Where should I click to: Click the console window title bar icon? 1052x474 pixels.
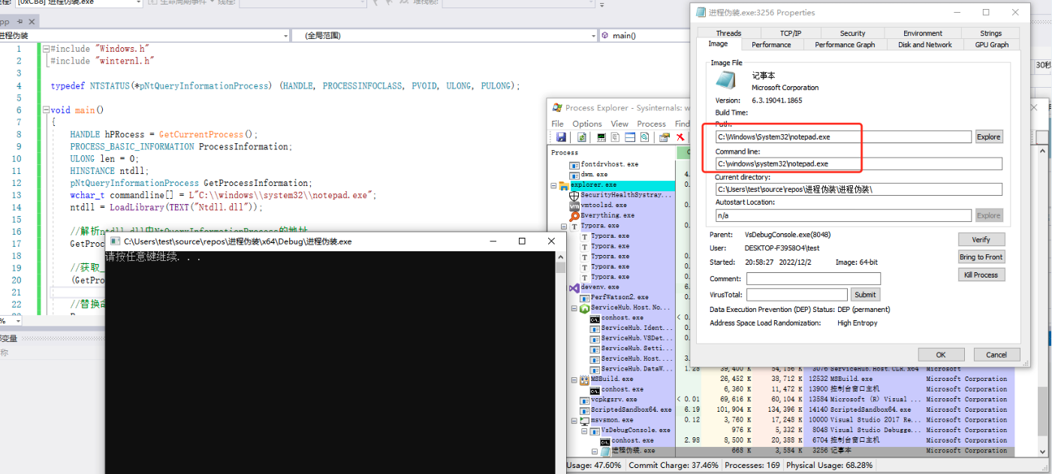coord(116,241)
